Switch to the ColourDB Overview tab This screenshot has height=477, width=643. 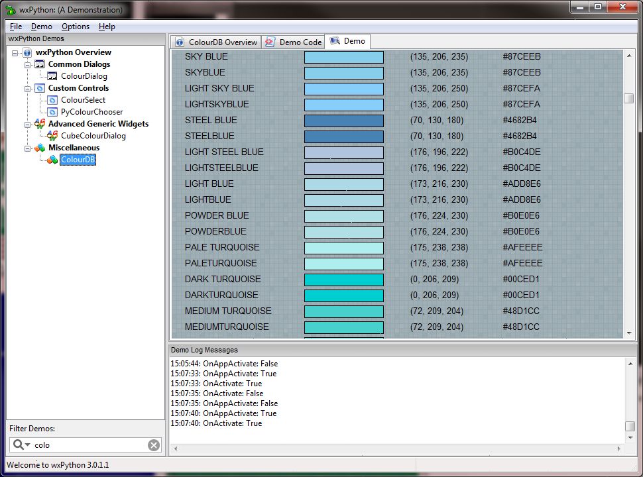point(216,42)
